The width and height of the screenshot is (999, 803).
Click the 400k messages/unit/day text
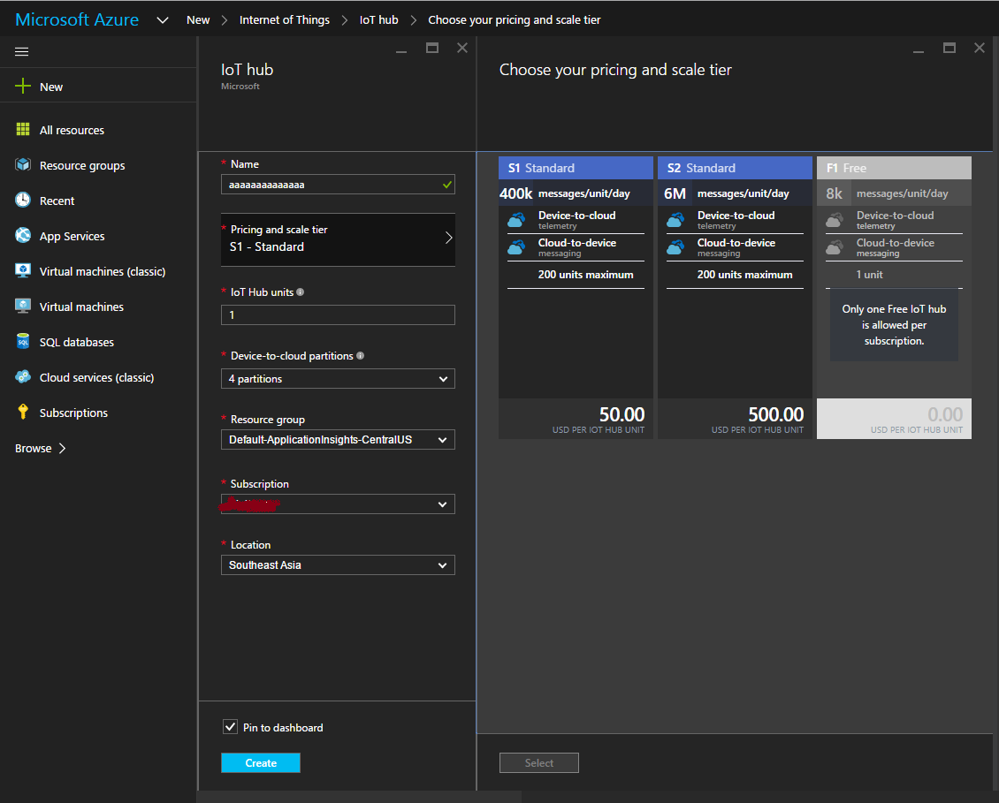[565, 193]
